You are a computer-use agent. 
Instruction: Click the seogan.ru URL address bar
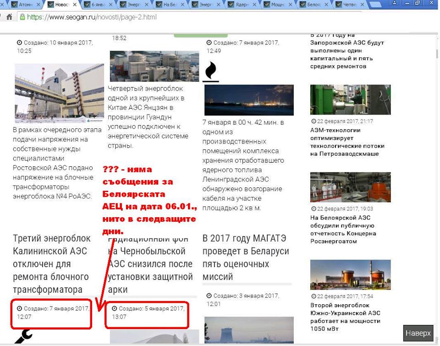(x=183, y=17)
